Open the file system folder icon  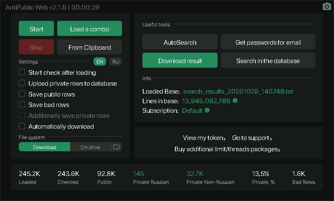tap(116, 147)
